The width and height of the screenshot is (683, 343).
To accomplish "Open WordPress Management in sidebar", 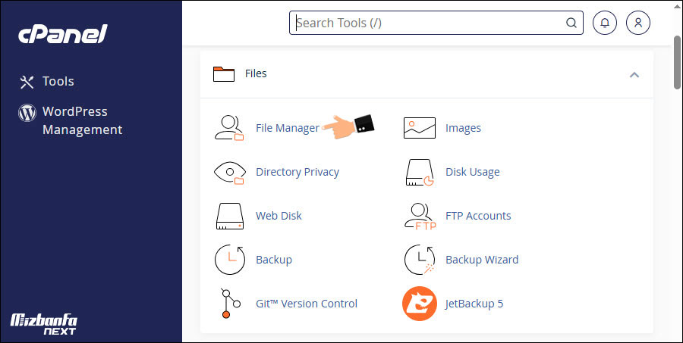I will click(x=81, y=120).
